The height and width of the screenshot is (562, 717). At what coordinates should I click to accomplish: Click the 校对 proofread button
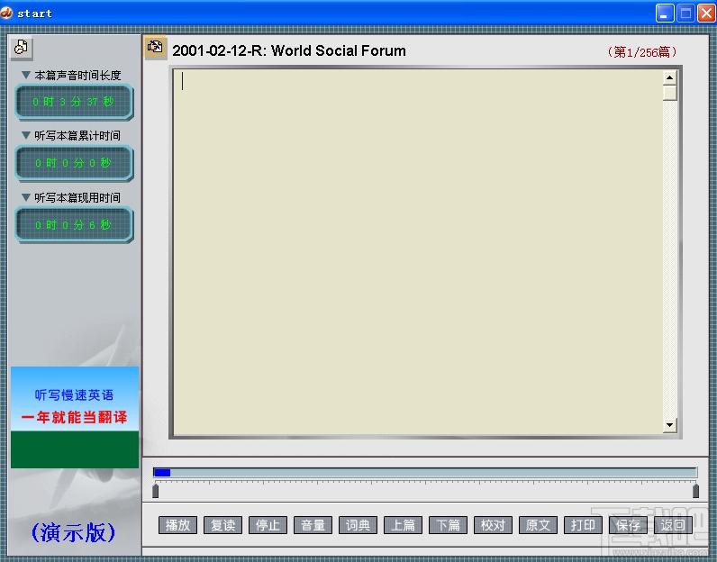pyautogui.click(x=494, y=525)
